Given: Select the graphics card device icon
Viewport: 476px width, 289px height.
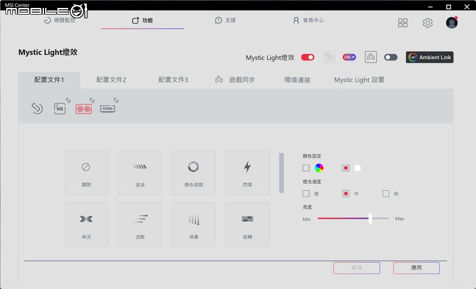Looking at the screenshot, I should click(x=84, y=109).
